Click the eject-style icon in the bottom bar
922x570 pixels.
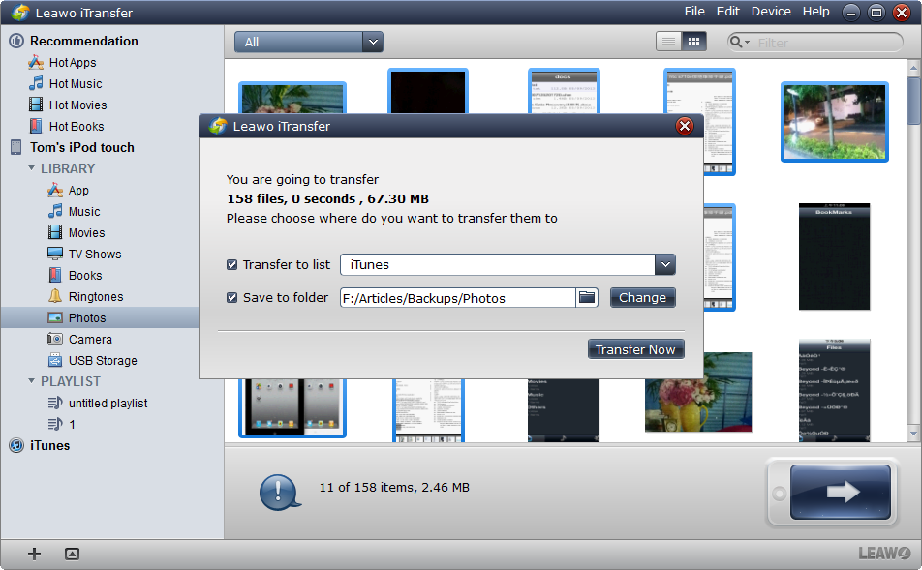[x=72, y=554]
